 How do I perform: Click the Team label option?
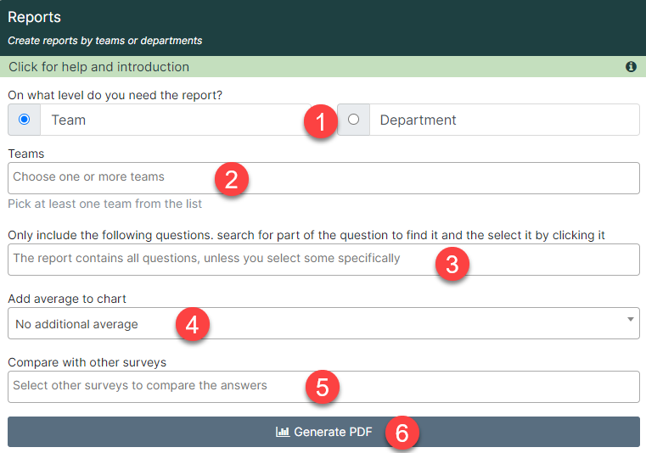(69, 120)
